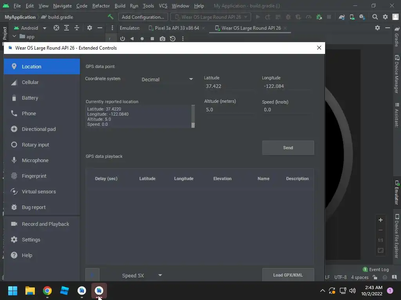Open the Event Log
Viewport: 401px width, 300px height.
coord(376,270)
